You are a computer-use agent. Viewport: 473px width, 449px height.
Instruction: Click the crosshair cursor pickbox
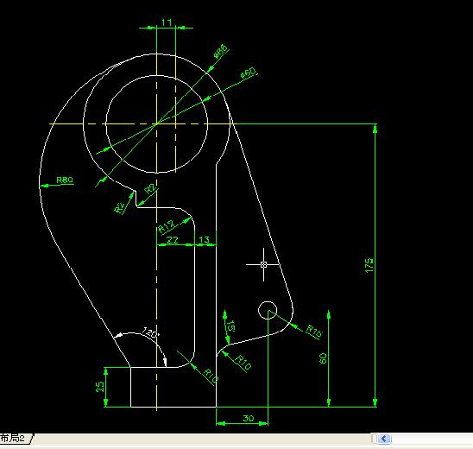(263, 264)
